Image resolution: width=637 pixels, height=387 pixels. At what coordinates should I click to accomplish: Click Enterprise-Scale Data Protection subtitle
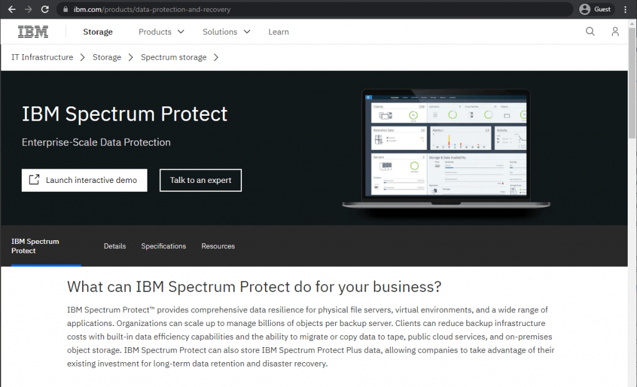[96, 142]
